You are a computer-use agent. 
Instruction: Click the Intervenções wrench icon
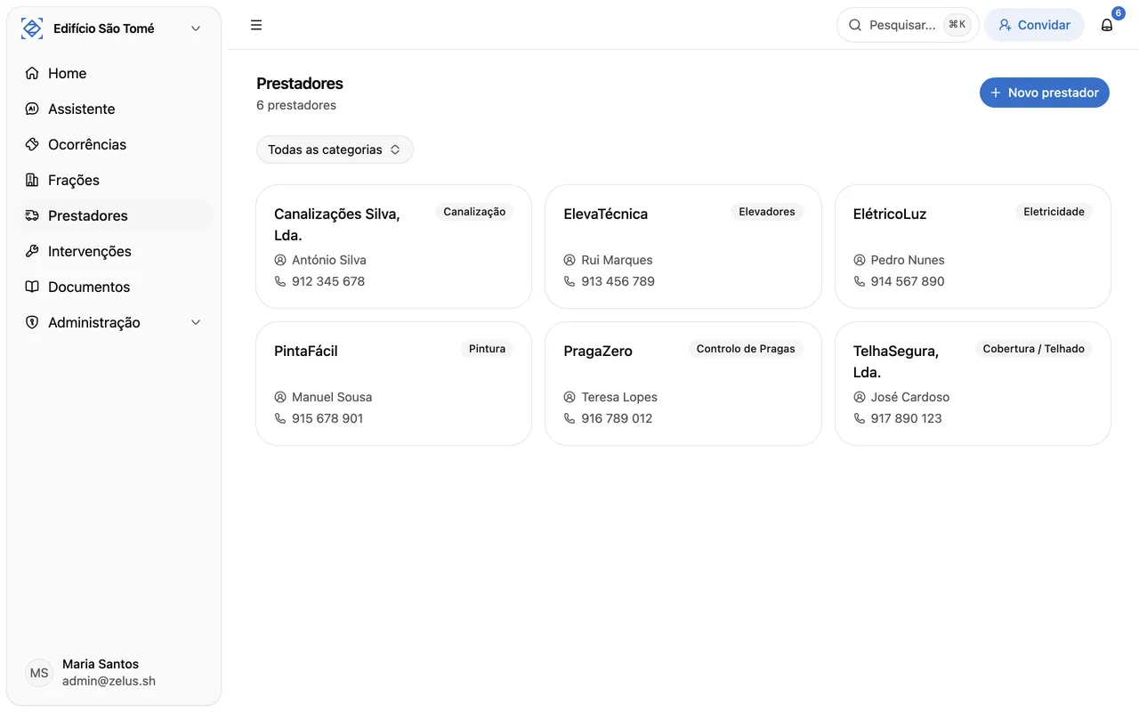(32, 251)
